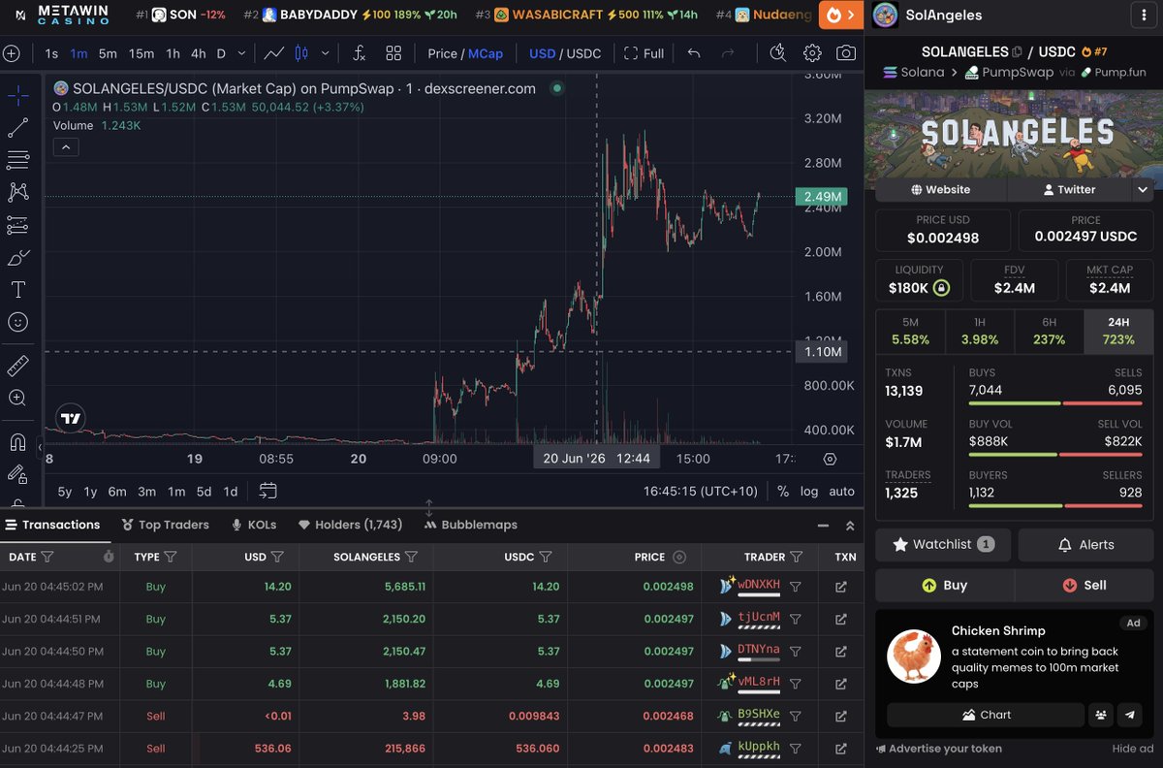Select the zoom in tool
The image size is (1163, 768).
[x=17, y=398]
